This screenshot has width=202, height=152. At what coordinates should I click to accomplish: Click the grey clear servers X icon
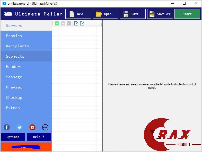tap(69, 24)
